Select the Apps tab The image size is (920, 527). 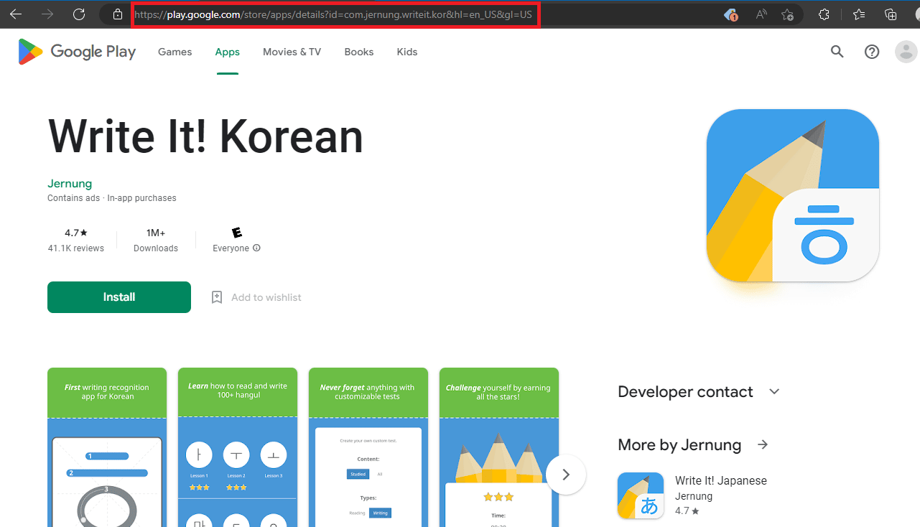tap(228, 52)
